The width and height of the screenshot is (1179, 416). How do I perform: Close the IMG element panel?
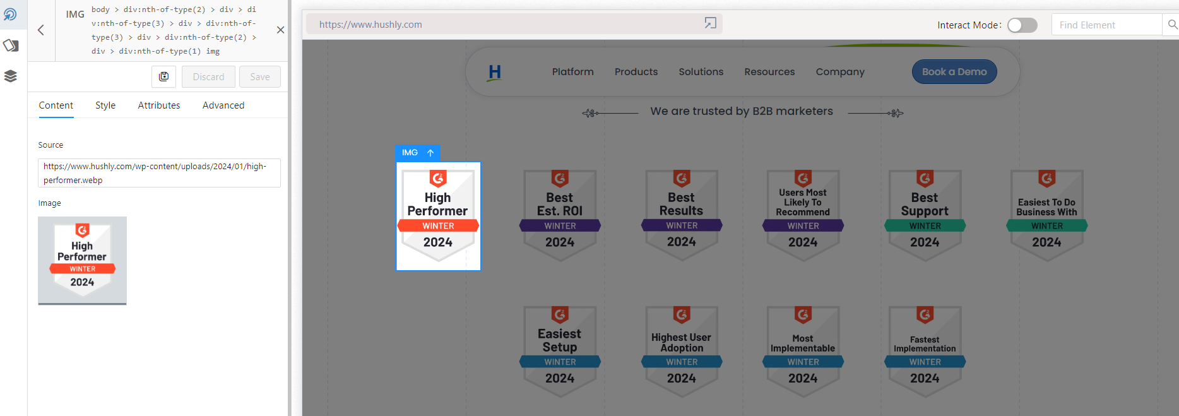[280, 30]
